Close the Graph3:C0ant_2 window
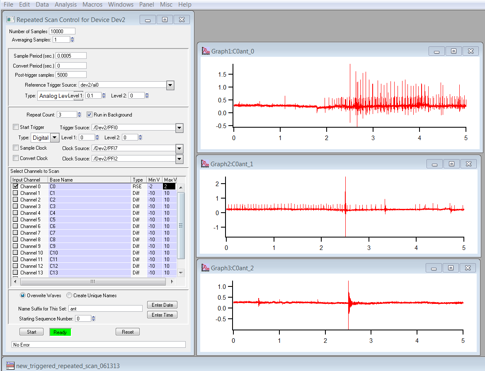Screen dimensions: 485x371 tap(468, 268)
